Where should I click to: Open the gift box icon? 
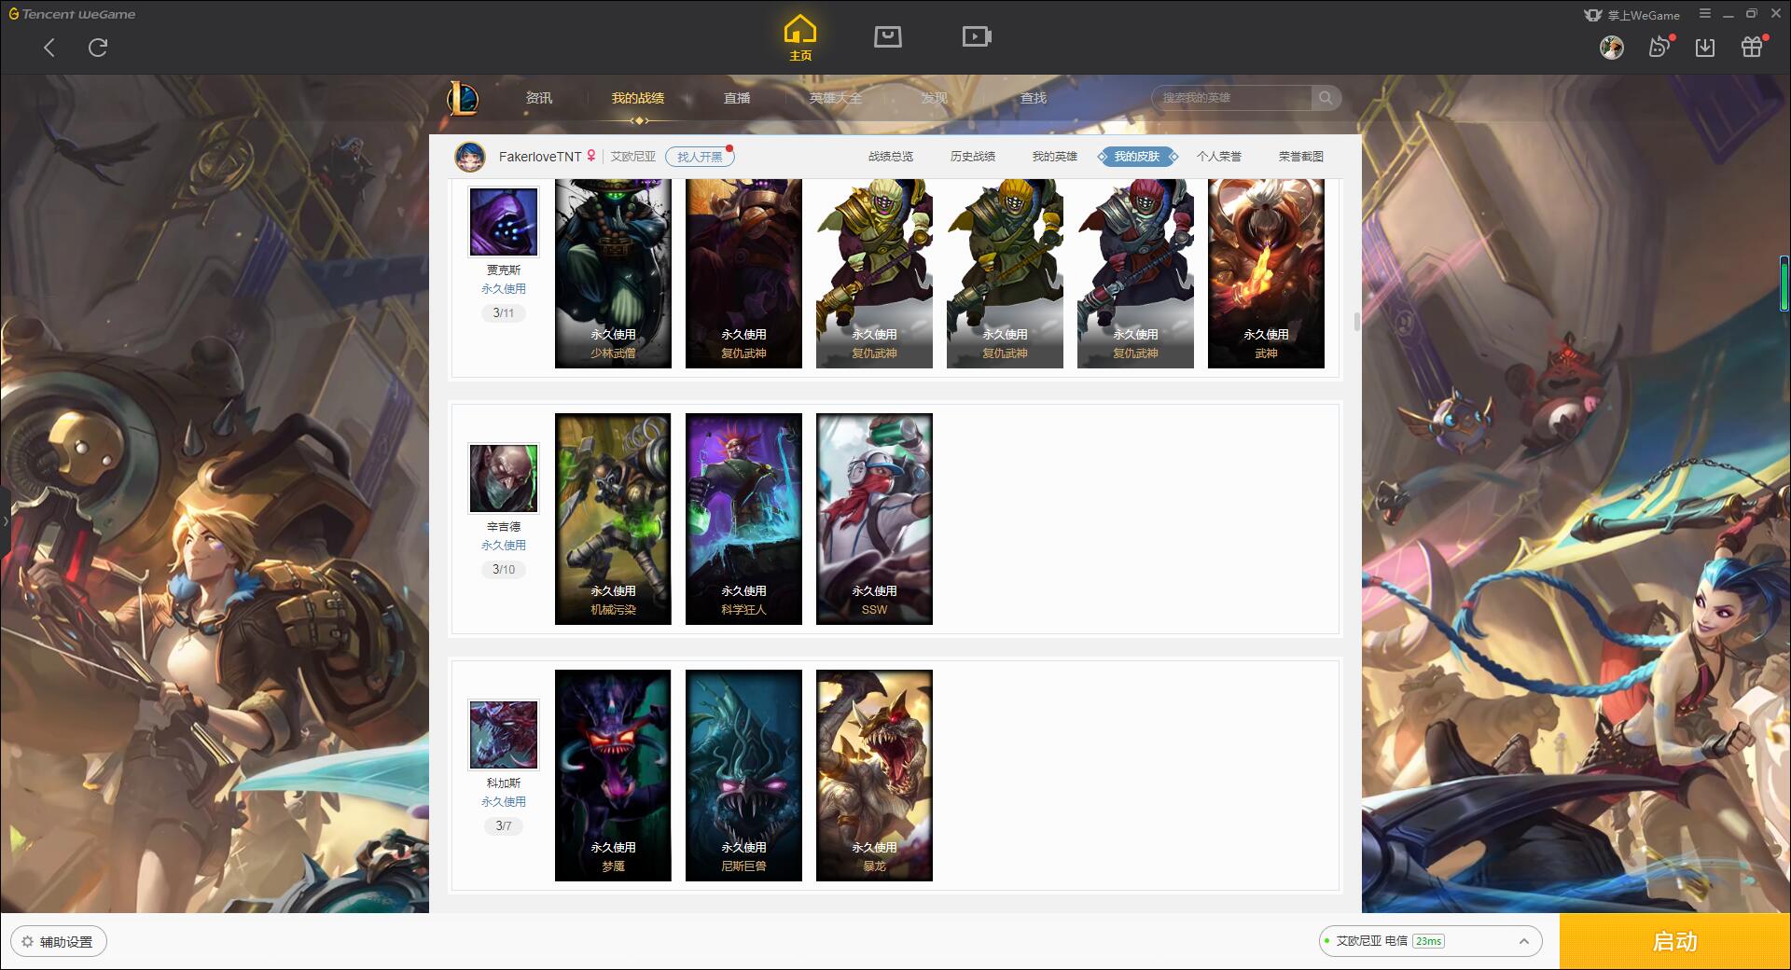tap(1752, 47)
